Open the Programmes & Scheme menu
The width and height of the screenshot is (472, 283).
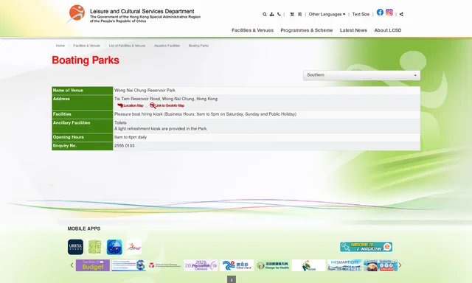[307, 30]
